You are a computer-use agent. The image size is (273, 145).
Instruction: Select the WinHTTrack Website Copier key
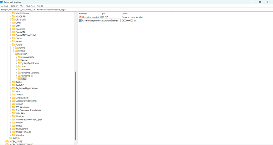click(29, 120)
